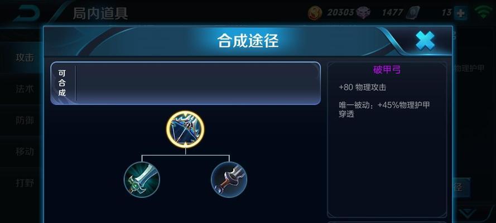Screen dimensions: 496x223
Task: Tap the 可合成 items strip
Action: point(186,84)
